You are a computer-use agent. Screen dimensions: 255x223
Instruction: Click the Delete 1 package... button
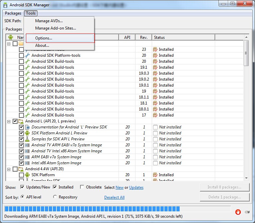pos(224,197)
